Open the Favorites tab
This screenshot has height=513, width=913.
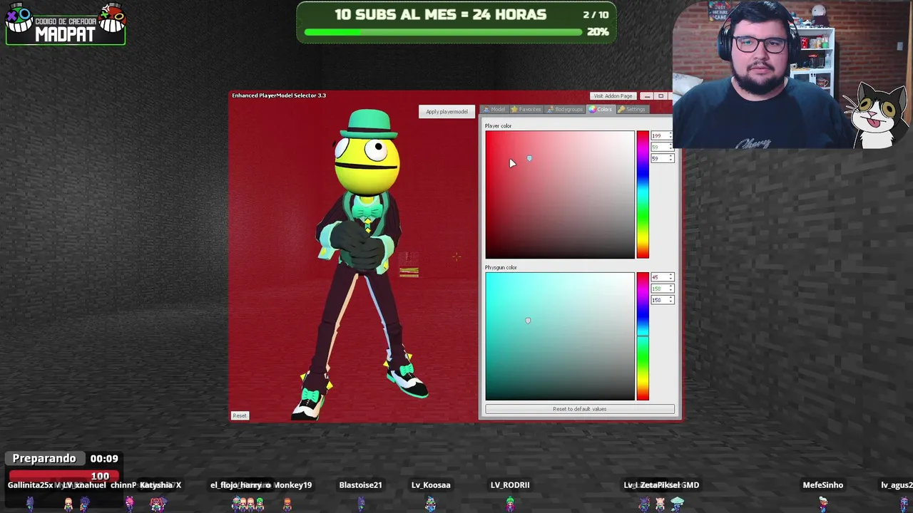(x=526, y=109)
